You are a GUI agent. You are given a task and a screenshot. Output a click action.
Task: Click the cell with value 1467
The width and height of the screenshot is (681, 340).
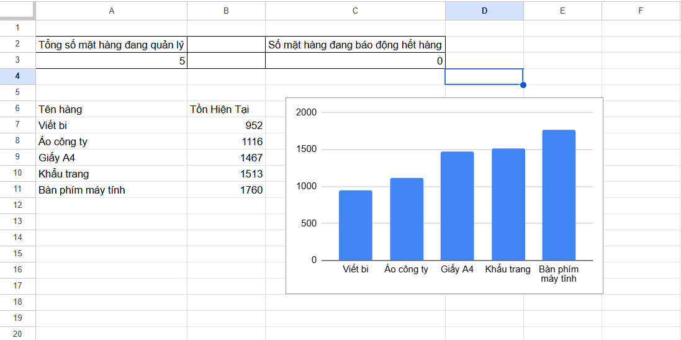point(227,157)
